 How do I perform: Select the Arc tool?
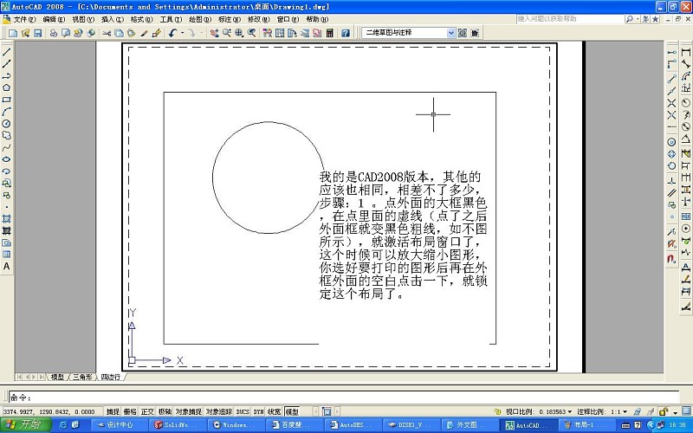click(7, 112)
